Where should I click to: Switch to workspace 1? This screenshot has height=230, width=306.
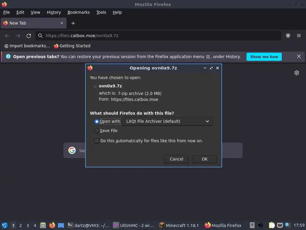point(13,226)
